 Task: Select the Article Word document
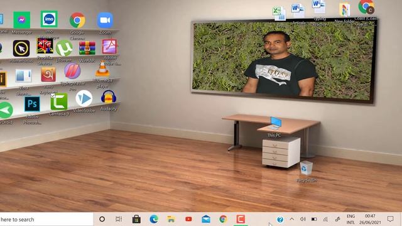298,11
